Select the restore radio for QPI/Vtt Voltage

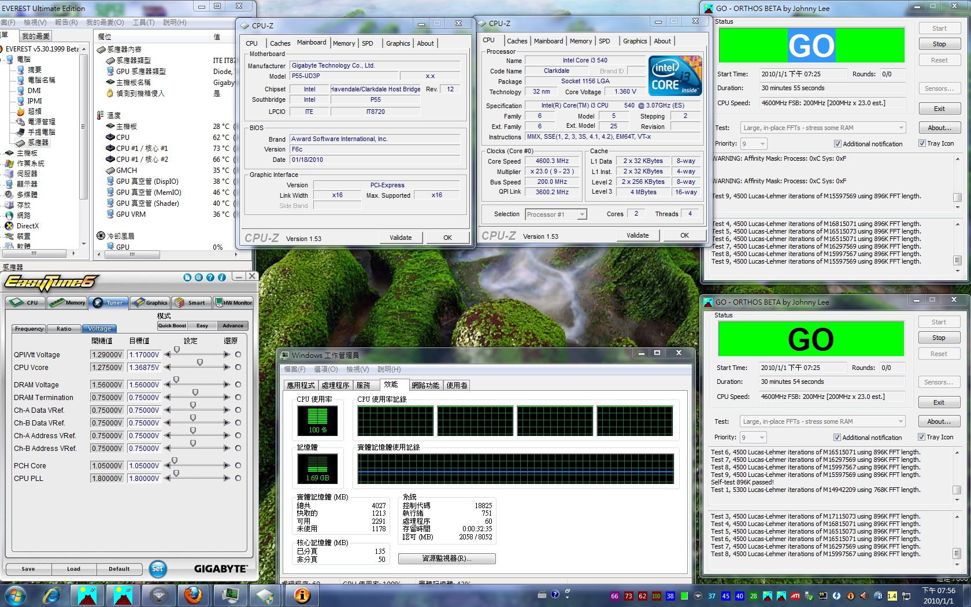click(x=238, y=354)
